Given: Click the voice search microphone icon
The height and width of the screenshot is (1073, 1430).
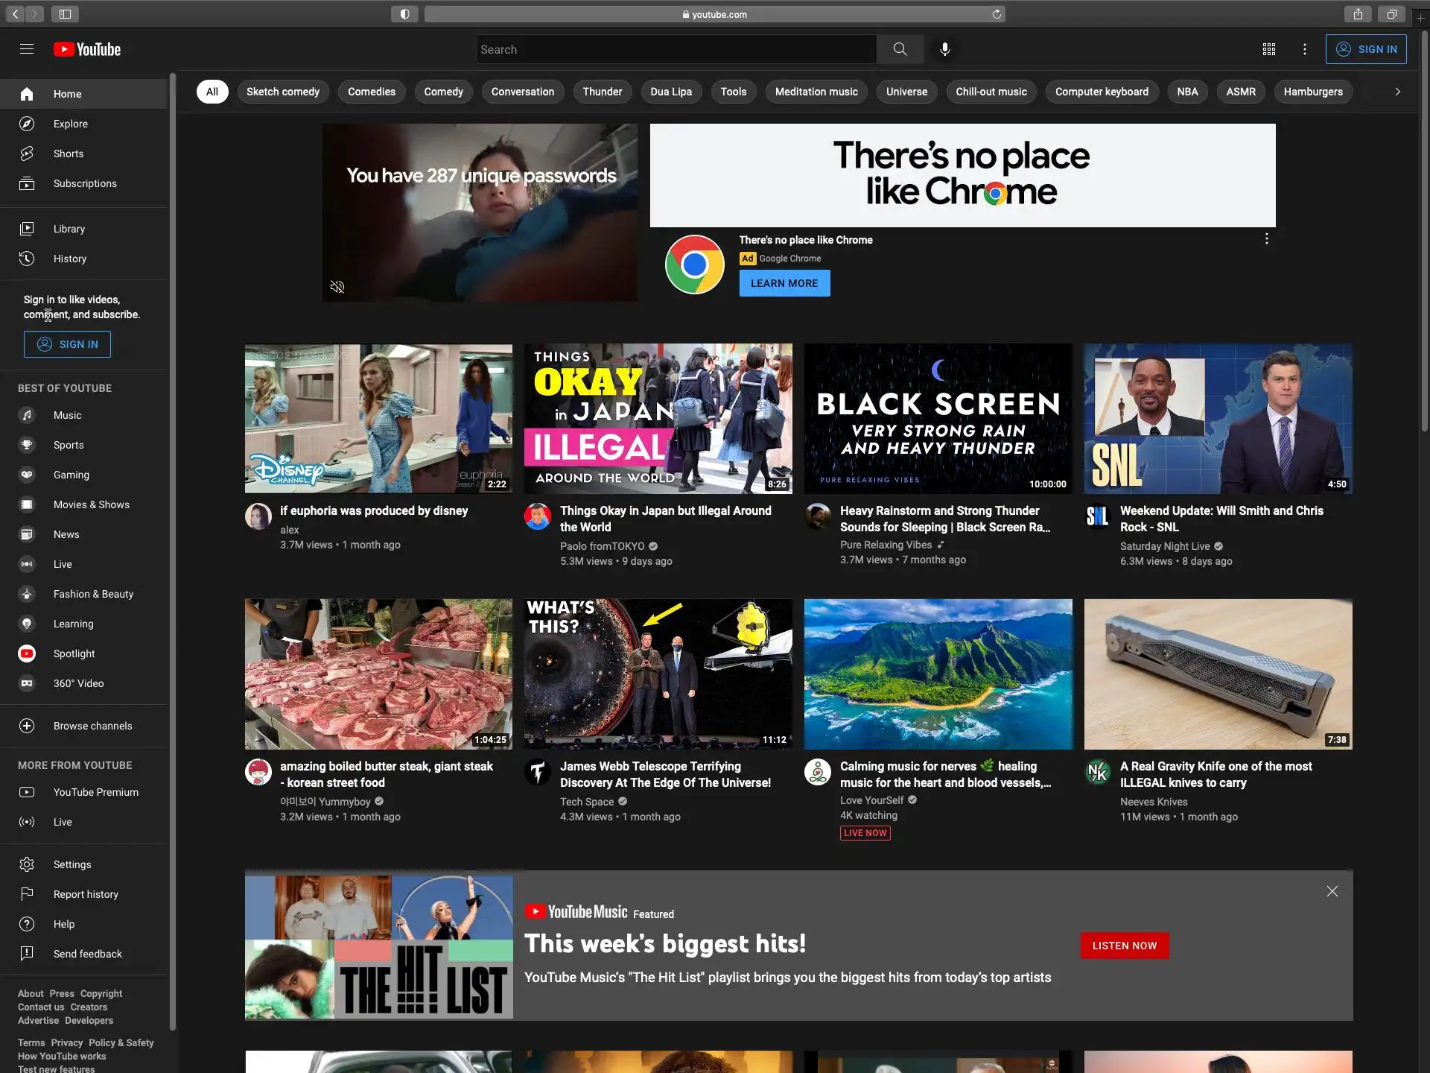Looking at the screenshot, I should tap(944, 49).
